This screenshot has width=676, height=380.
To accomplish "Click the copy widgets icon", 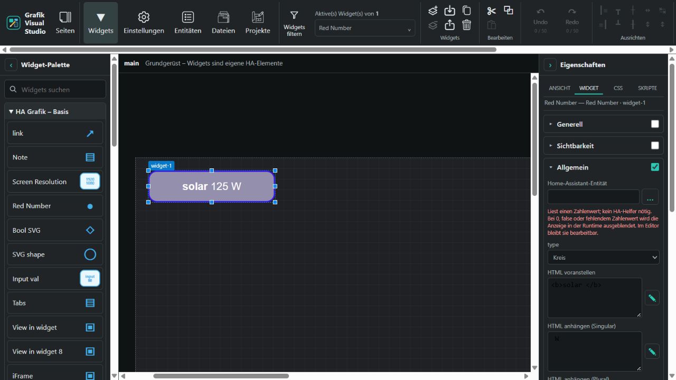I will pyautogui.click(x=467, y=11).
